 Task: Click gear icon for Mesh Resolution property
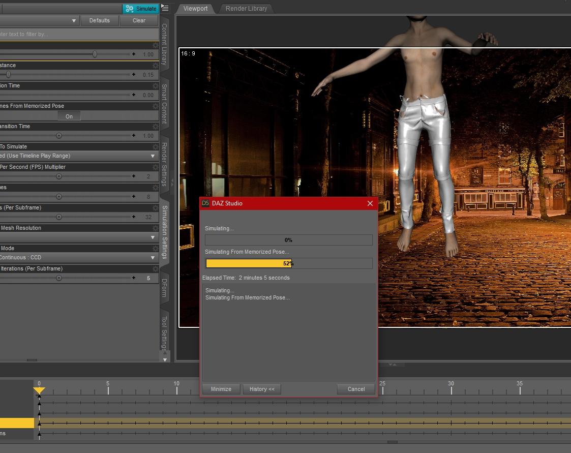tap(155, 228)
